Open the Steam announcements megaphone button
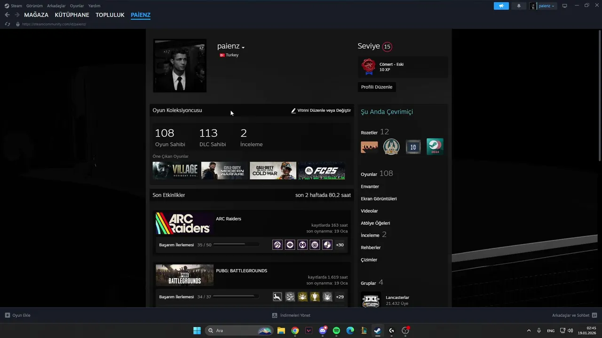Screen dimensions: 602x338 [x=501, y=6]
